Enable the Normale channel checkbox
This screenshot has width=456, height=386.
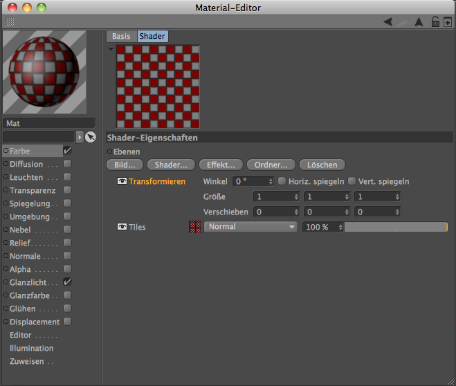coord(67,256)
